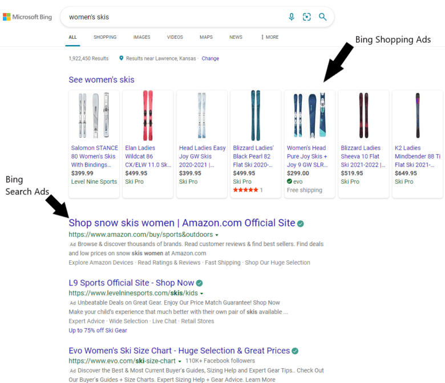445x383 pixels.
Task: Open the Blizzard Black Pearl 82 product image
Action: point(256,115)
